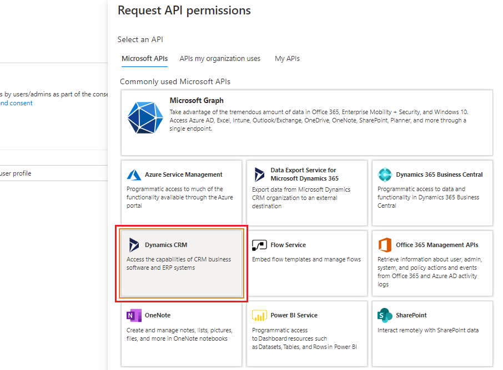This screenshot has width=503, height=370.
Task: Click the 'user profile' row on the left
Action: (x=54, y=173)
